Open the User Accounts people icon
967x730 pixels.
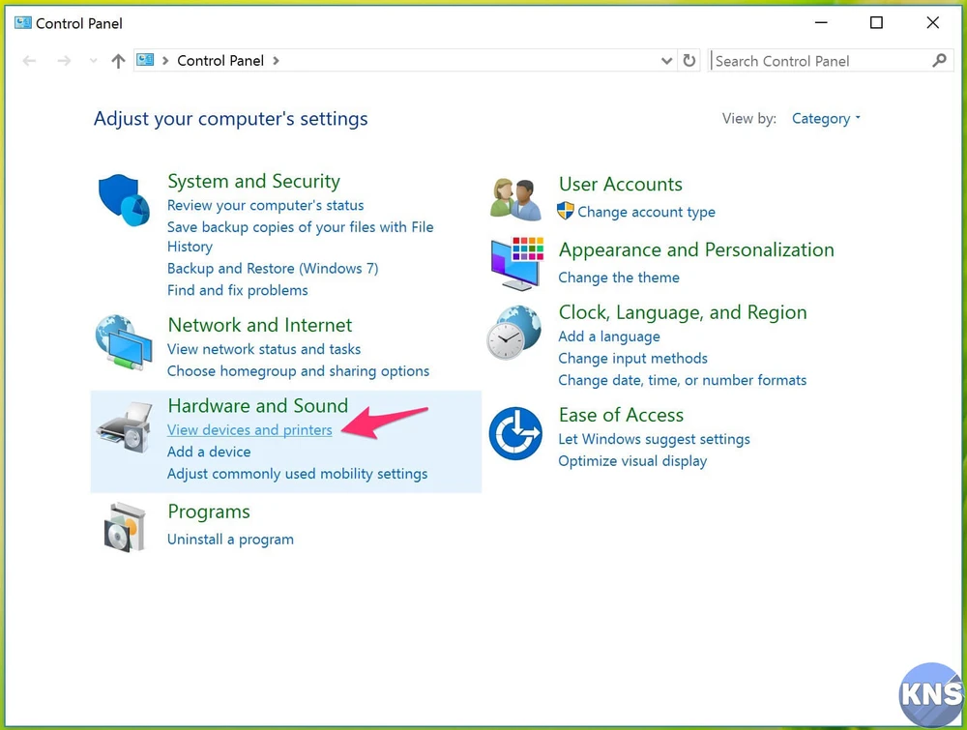[x=516, y=199]
